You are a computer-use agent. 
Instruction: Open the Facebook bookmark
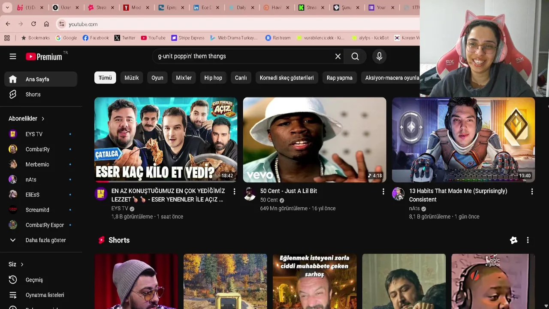[x=96, y=38]
